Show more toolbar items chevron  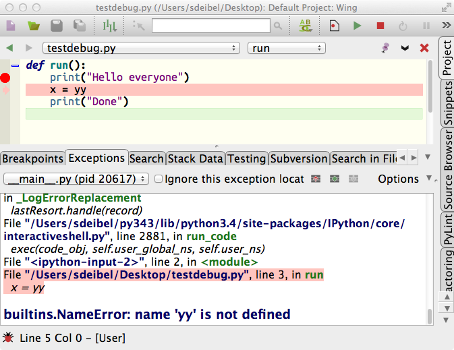point(446,26)
